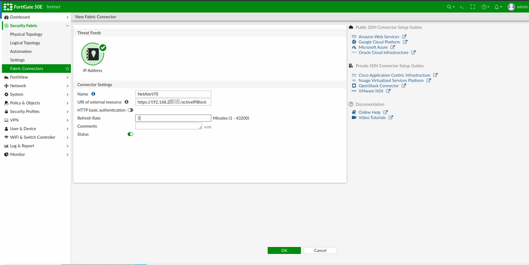This screenshot has height=265, width=529.
Task: Open external link icon for Online Help
Action: coord(386,112)
